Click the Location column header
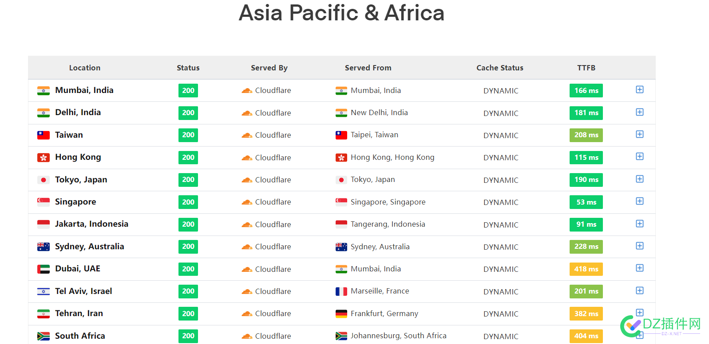This screenshot has width=709, height=344. pos(85,68)
